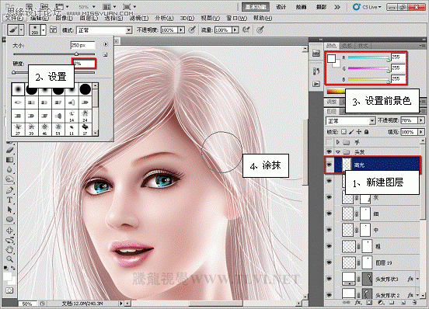This screenshot has height=309, width=429.
Task: Click the Brush tool preset icon in options bar
Action: pos(12,30)
